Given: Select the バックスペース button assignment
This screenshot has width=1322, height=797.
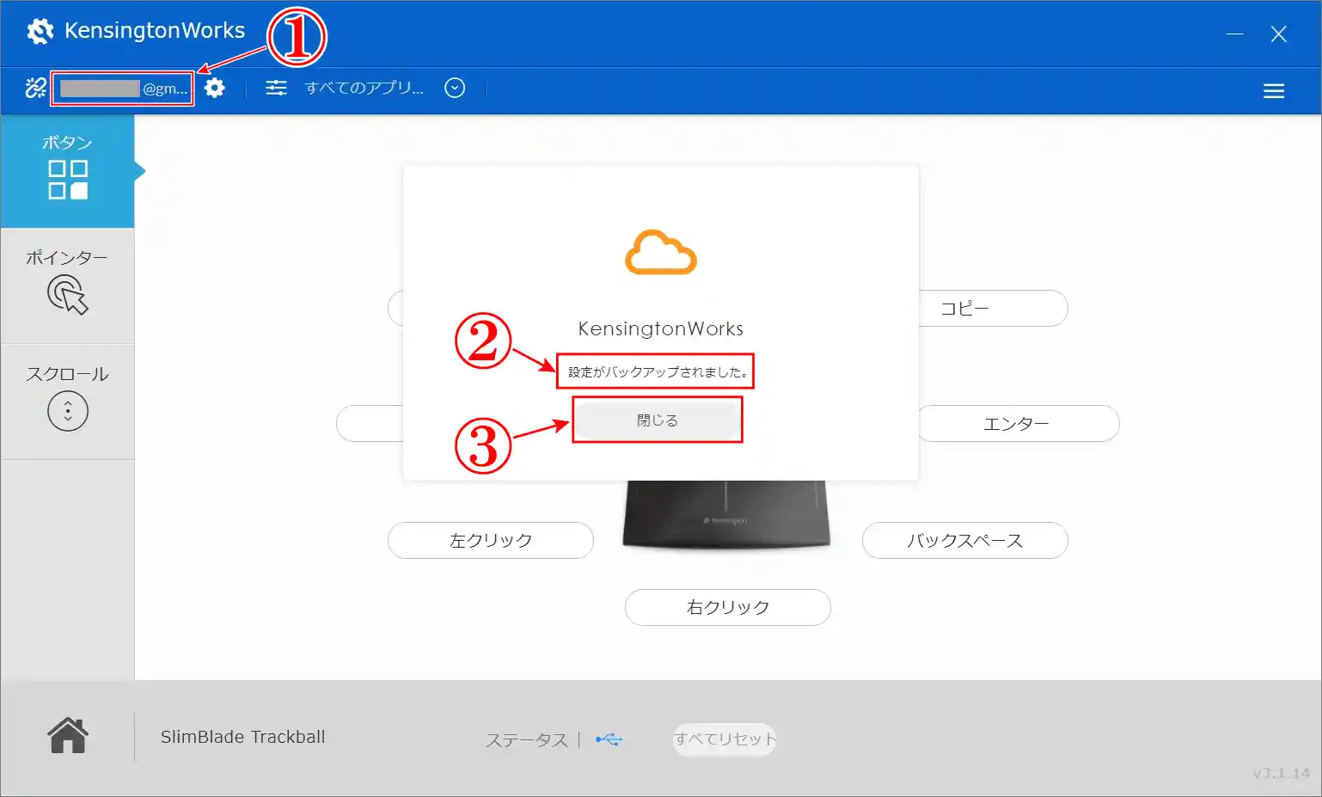Looking at the screenshot, I should pos(965,540).
